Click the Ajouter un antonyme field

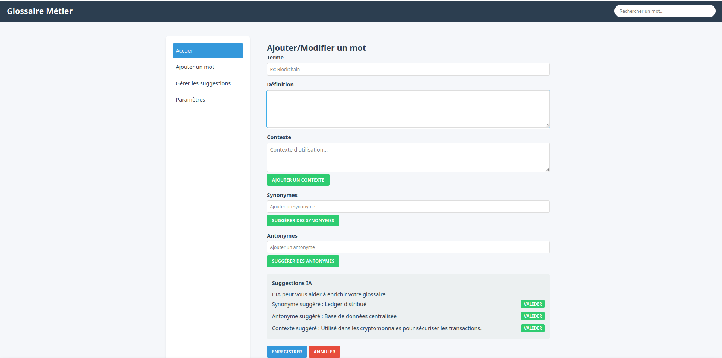click(x=408, y=247)
